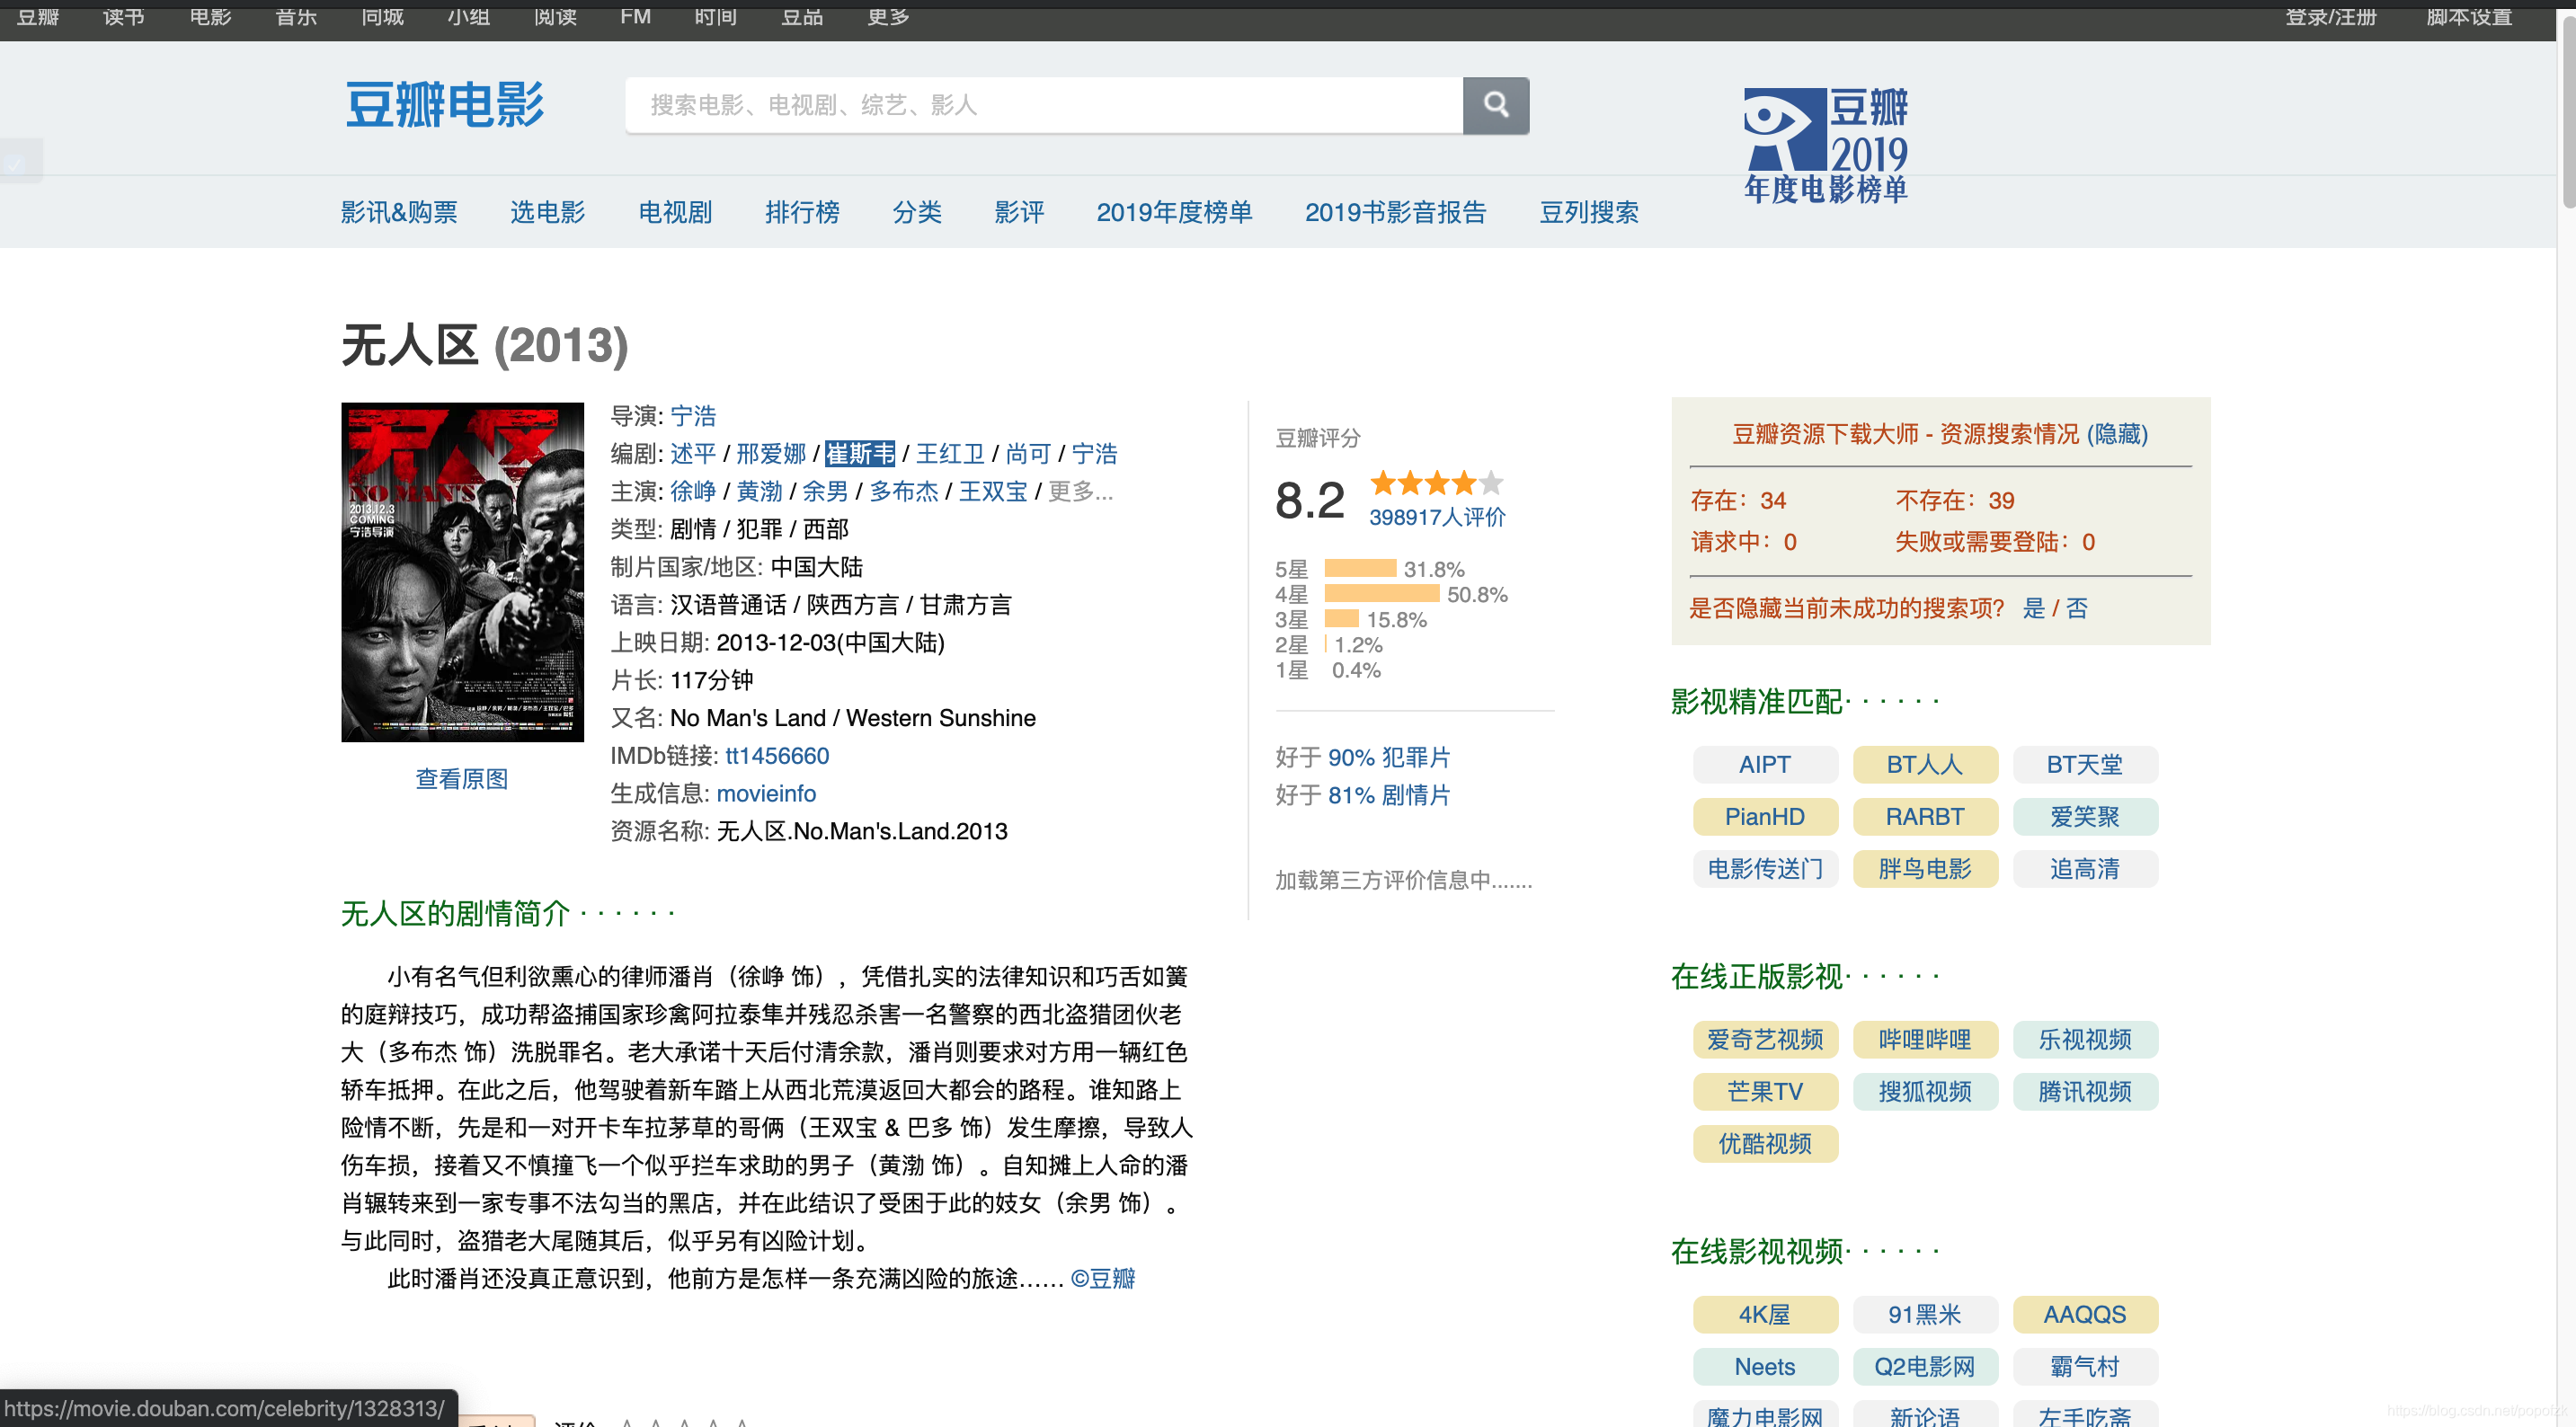Click screenwriter 尚可
This screenshot has height=1427, width=2576.
click(1028, 453)
